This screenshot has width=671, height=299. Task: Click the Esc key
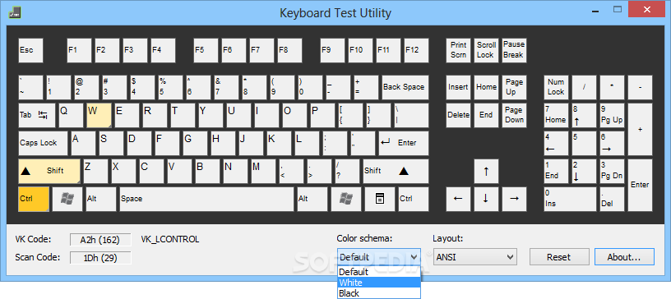(x=30, y=50)
